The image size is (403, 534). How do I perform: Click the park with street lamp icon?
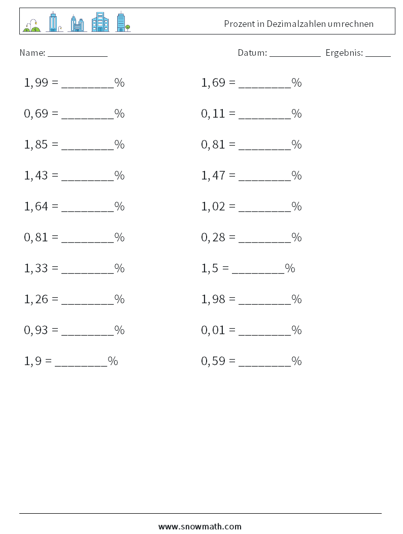(x=31, y=25)
